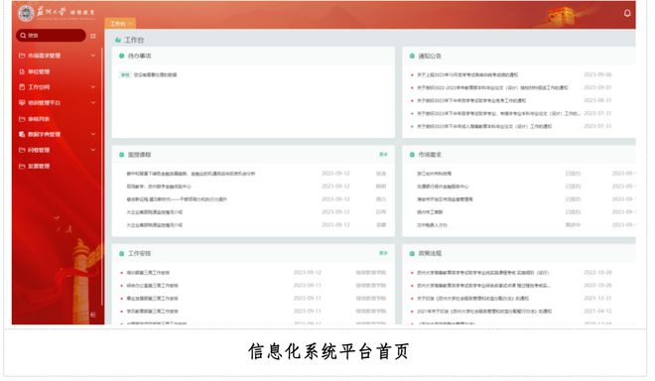655x381 pixels.
Task: Click the 数据字典管理 sidebar icon
Action: [22, 134]
